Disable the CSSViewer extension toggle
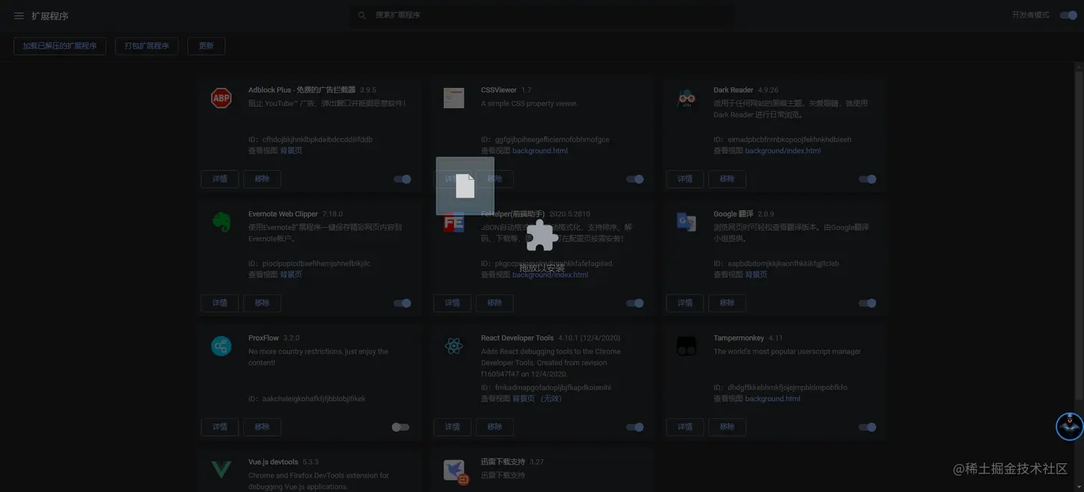Viewport: 1084px width, 492px height. [x=634, y=179]
